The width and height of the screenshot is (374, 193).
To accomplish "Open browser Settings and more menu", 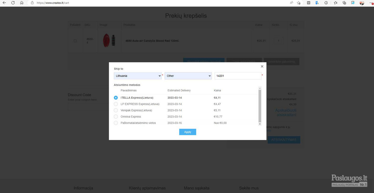I will click(x=371, y=3).
